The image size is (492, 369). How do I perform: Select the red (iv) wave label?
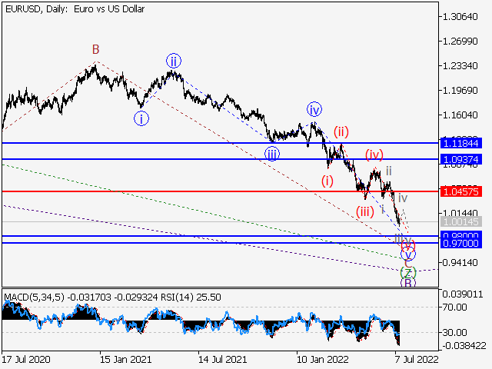coord(374,155)
